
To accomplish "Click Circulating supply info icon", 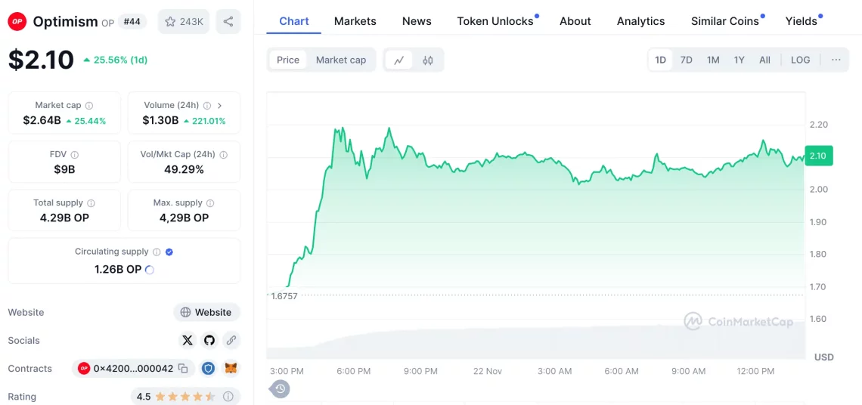I will (157, 252).
